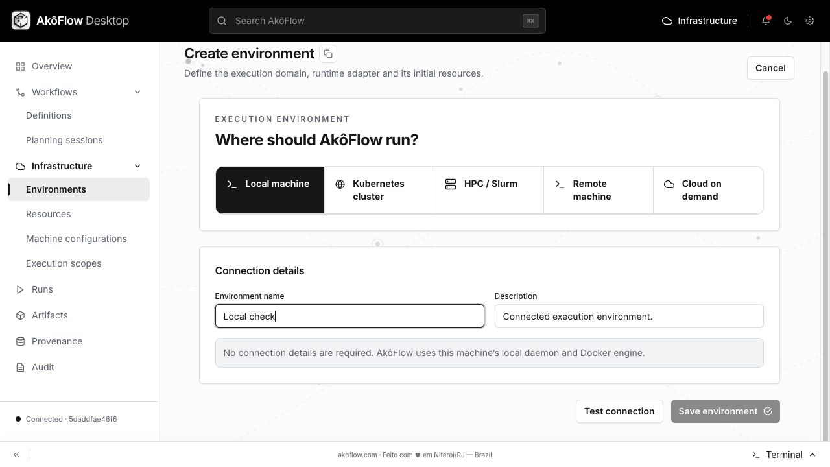This screenshot has width=830, height=467.
Task: Choose Remote machine option
Action: 599,190
